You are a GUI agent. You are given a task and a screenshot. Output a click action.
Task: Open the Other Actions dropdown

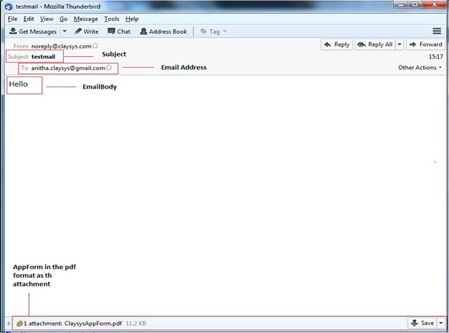click(x=420, y=68)
